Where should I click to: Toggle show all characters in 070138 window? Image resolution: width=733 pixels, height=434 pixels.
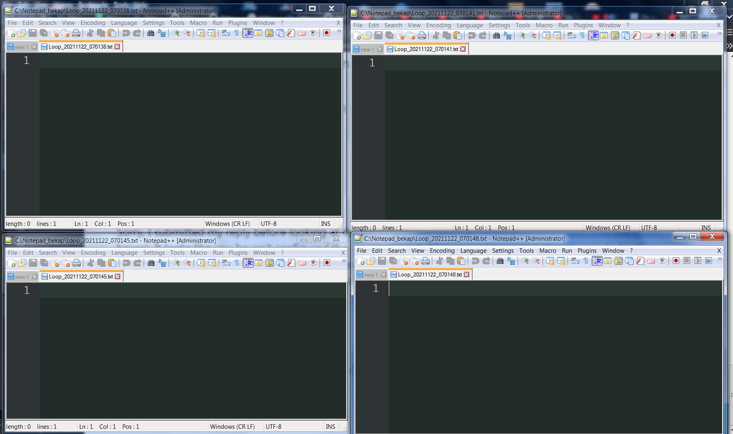(x=236, y=33)
